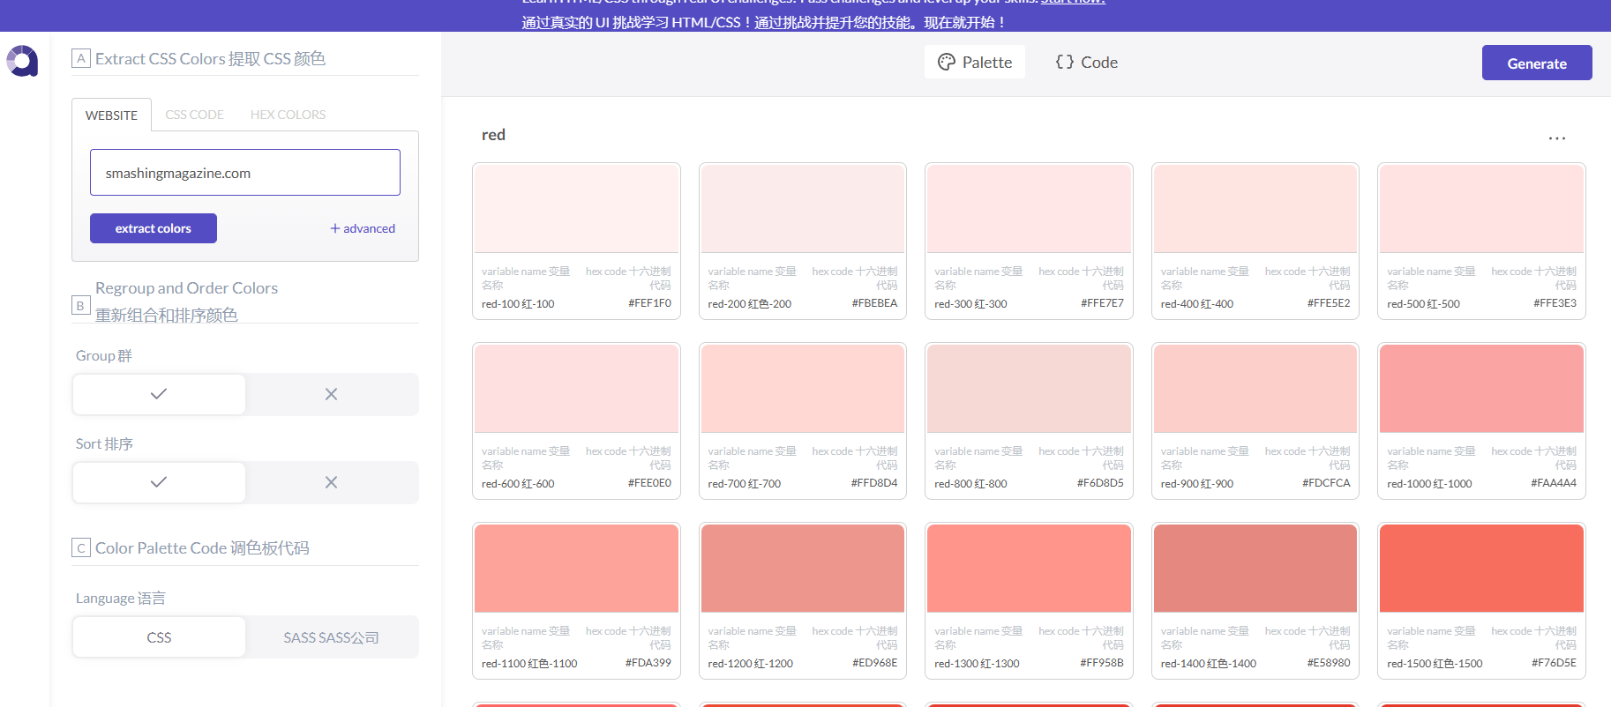
Task: Pick the red-1000 color swatch
Action: point(1480,389)
